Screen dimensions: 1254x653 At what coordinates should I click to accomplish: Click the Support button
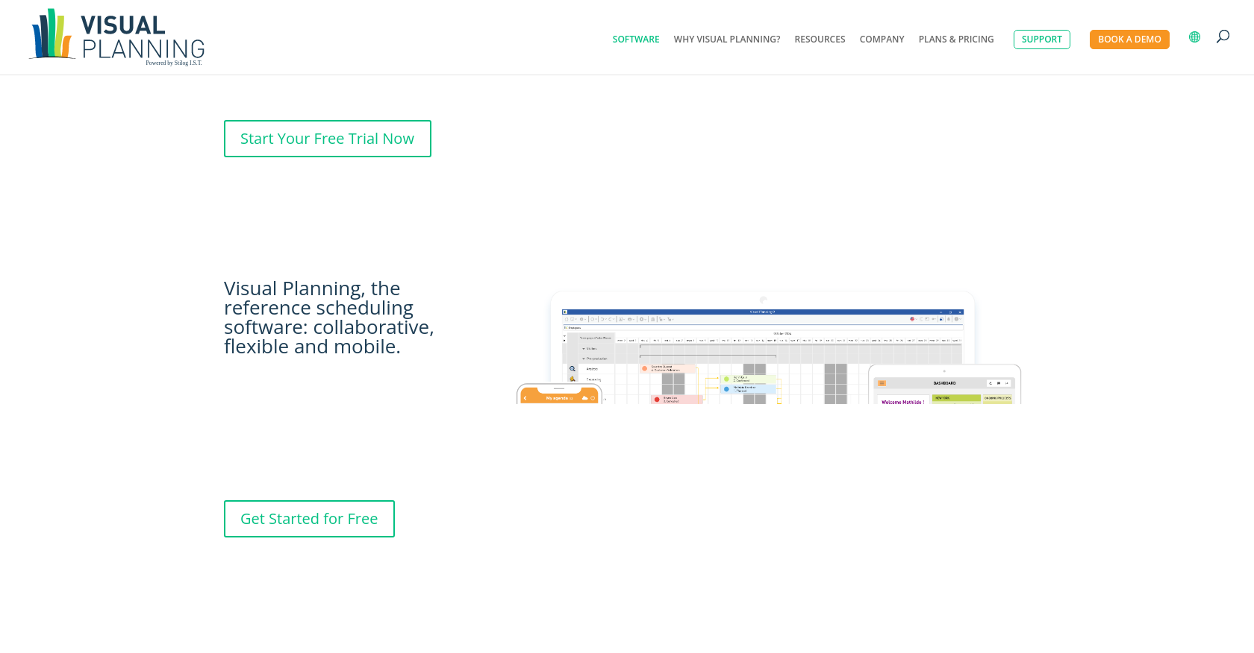[x=1042, y=40]
